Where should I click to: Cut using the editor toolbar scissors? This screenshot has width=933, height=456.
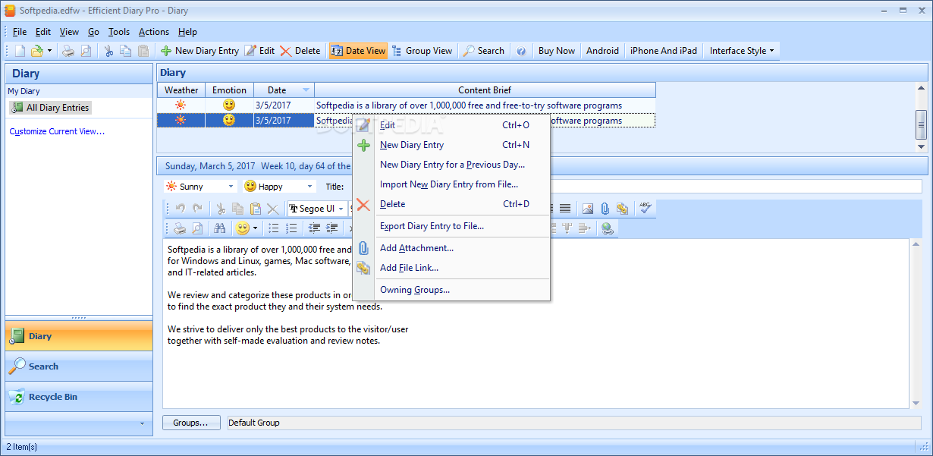tap(221, 209)
